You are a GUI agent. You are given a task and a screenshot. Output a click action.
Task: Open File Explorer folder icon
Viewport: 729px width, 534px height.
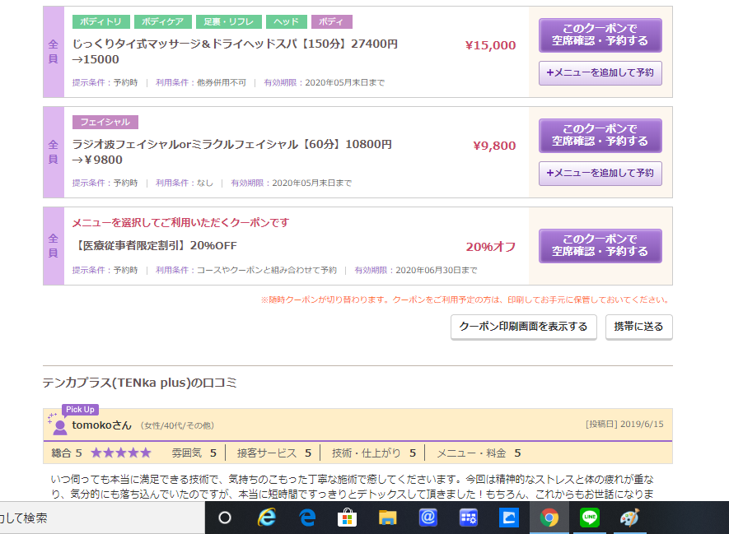(x=388, y=518)
